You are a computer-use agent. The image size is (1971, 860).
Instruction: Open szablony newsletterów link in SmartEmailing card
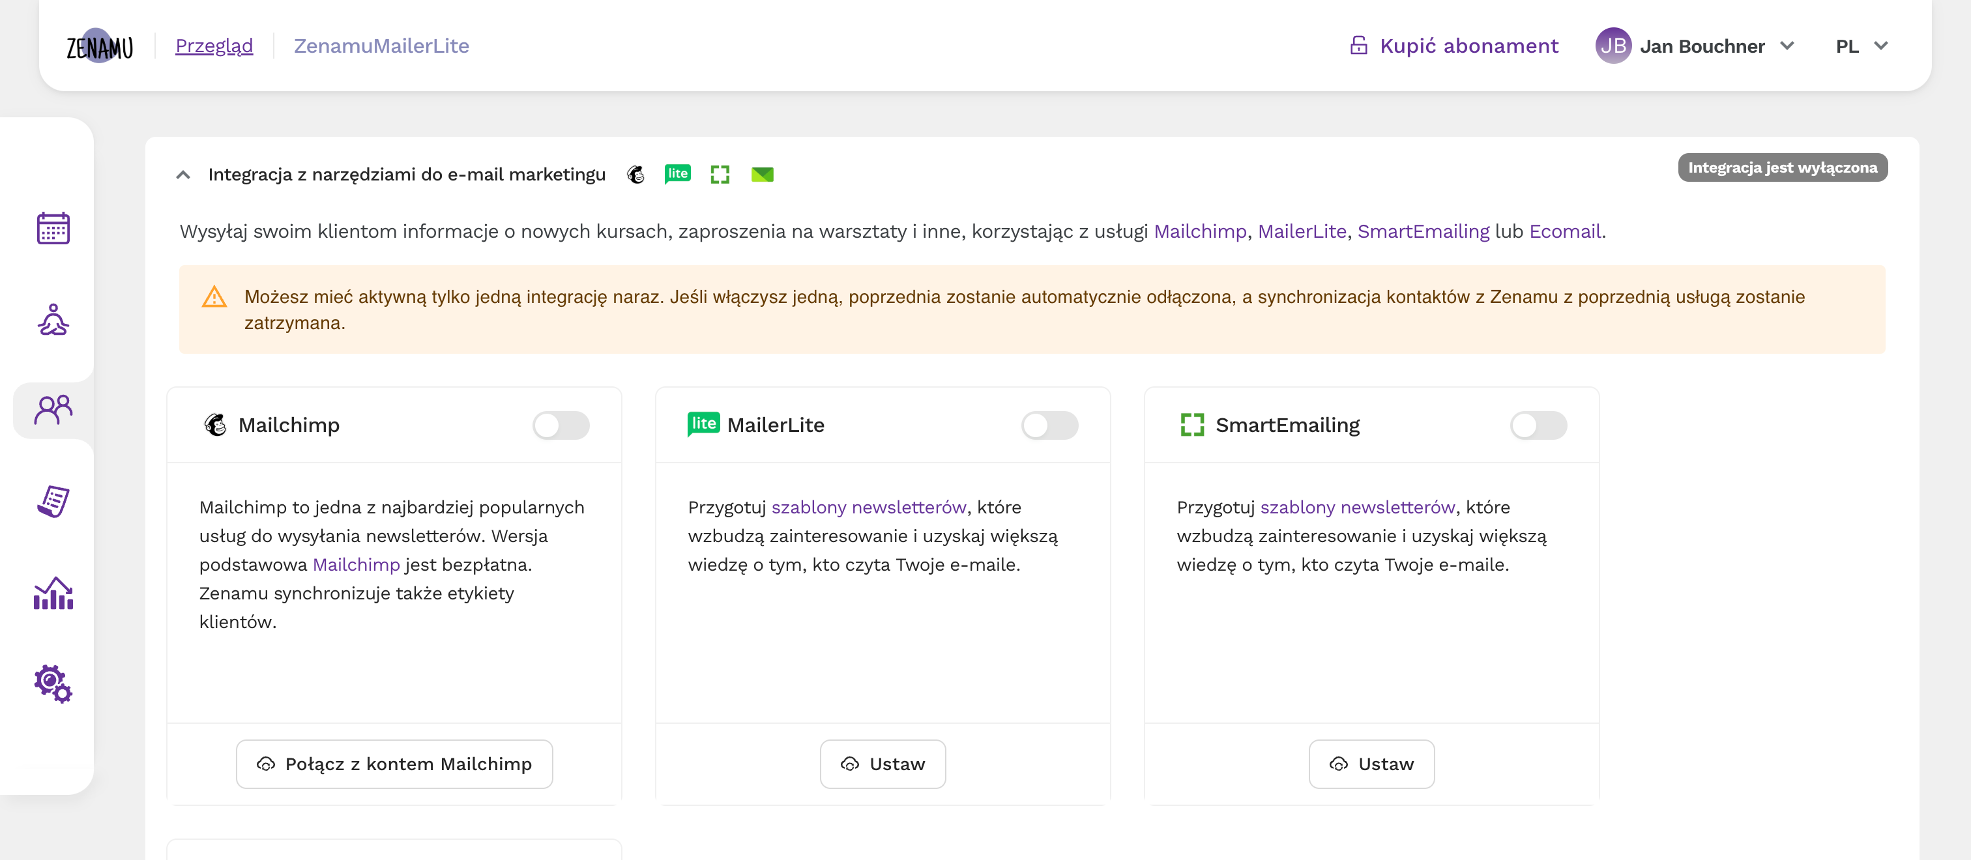[1358, 508]
